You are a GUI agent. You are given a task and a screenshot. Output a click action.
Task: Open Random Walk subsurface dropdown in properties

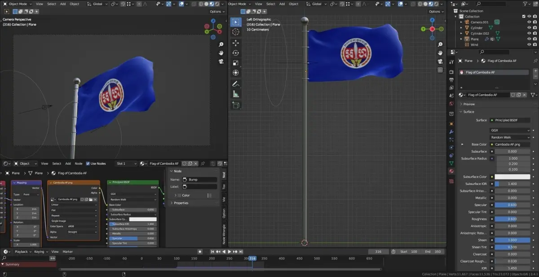pyautogui.click(x=510, y=137)
